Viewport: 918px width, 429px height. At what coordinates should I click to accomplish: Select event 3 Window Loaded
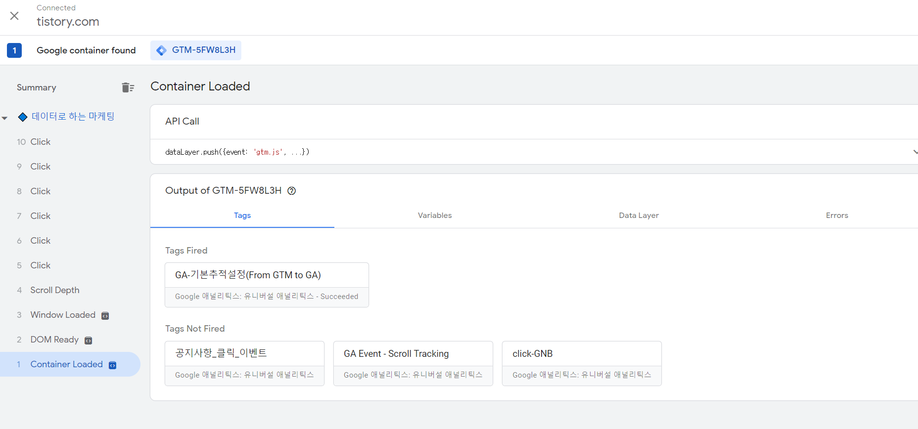click(70, 315)
